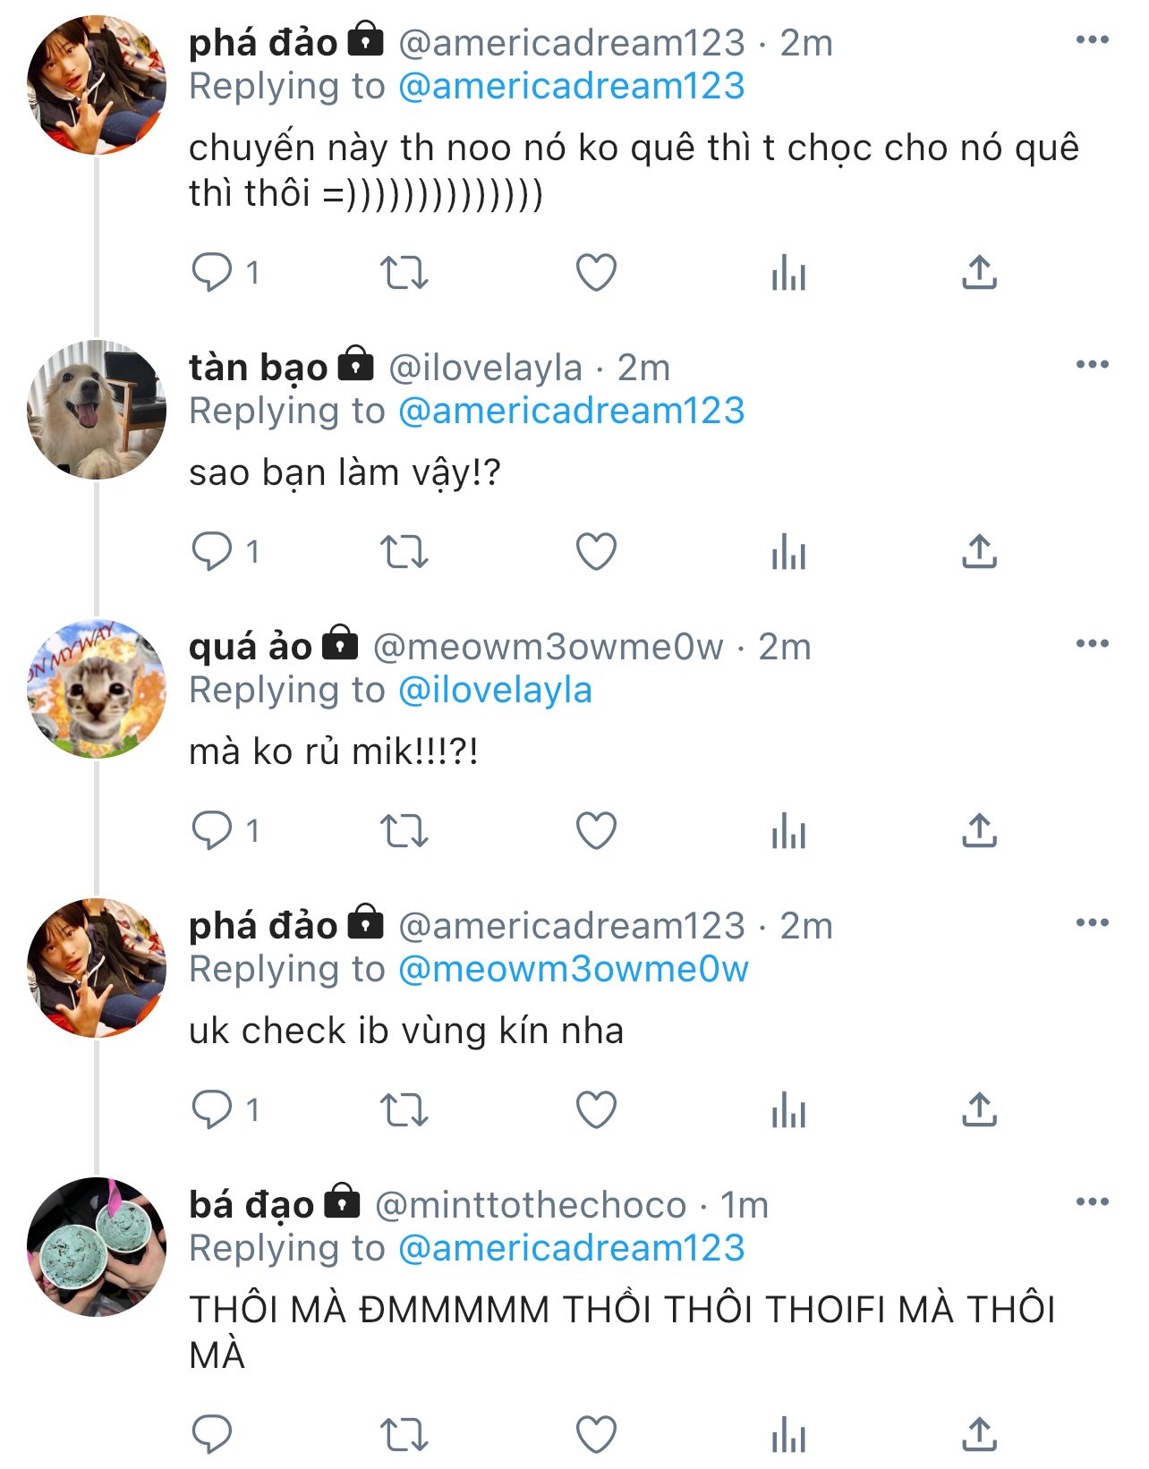1149x1469 pixels.
Task: Retweet the 'sao bạn làm vậy!?' tweet
Action: point(404,552)
